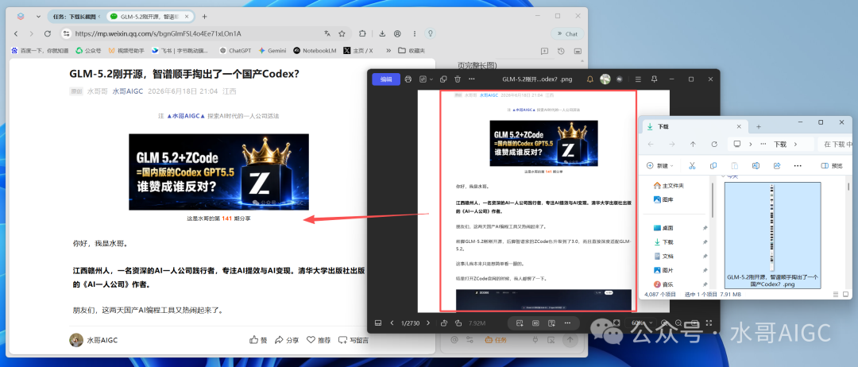
Task: Open the 收藏夹 bookmarks folder
Action: pyautogui.click(x=412, y=50)
